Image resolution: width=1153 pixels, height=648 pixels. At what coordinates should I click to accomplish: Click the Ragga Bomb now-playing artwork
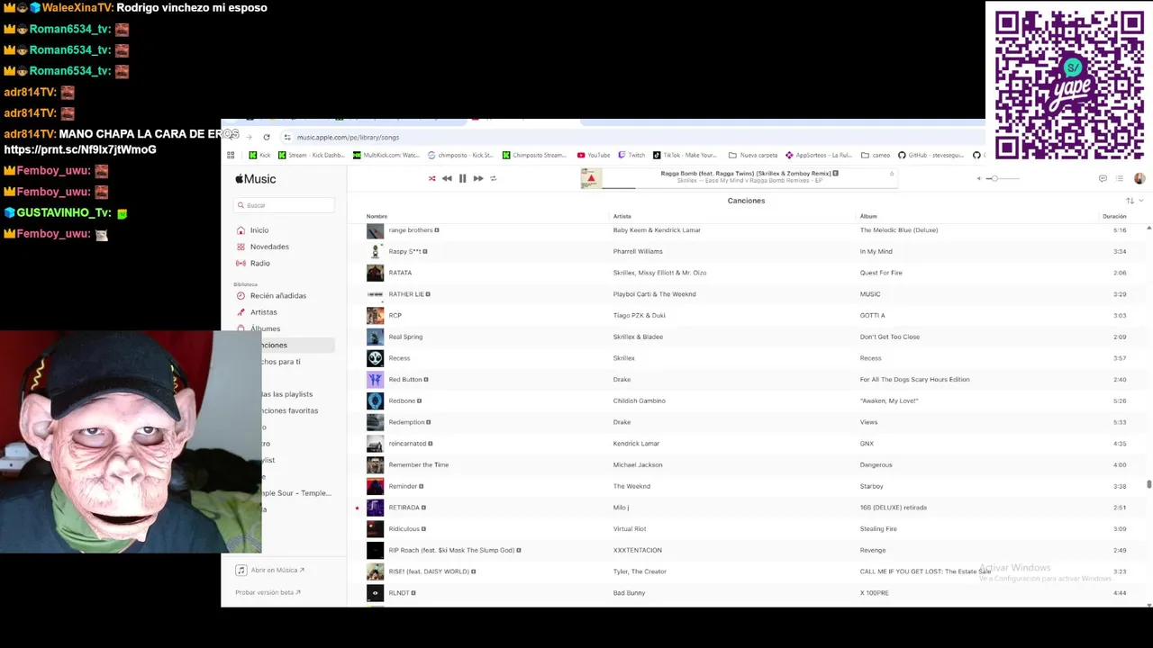click(591, 178)
